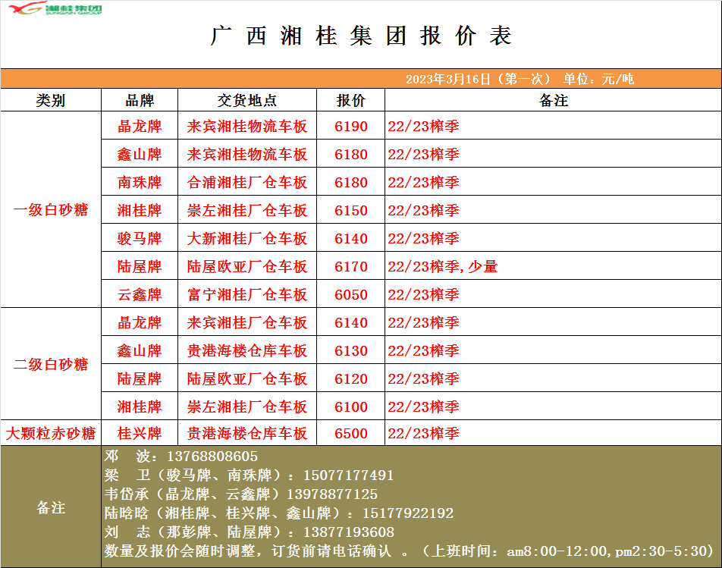722x568 pixels.
Task: Click the 交货地点 column header
Action: 246,101
